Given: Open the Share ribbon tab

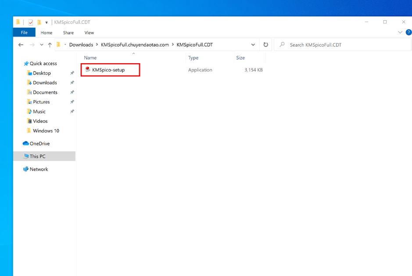Looking at the screenshot, I should click(68, 32).
